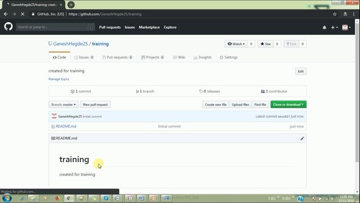
Task: Open the training repository name link
Action: tap(100, 44)
